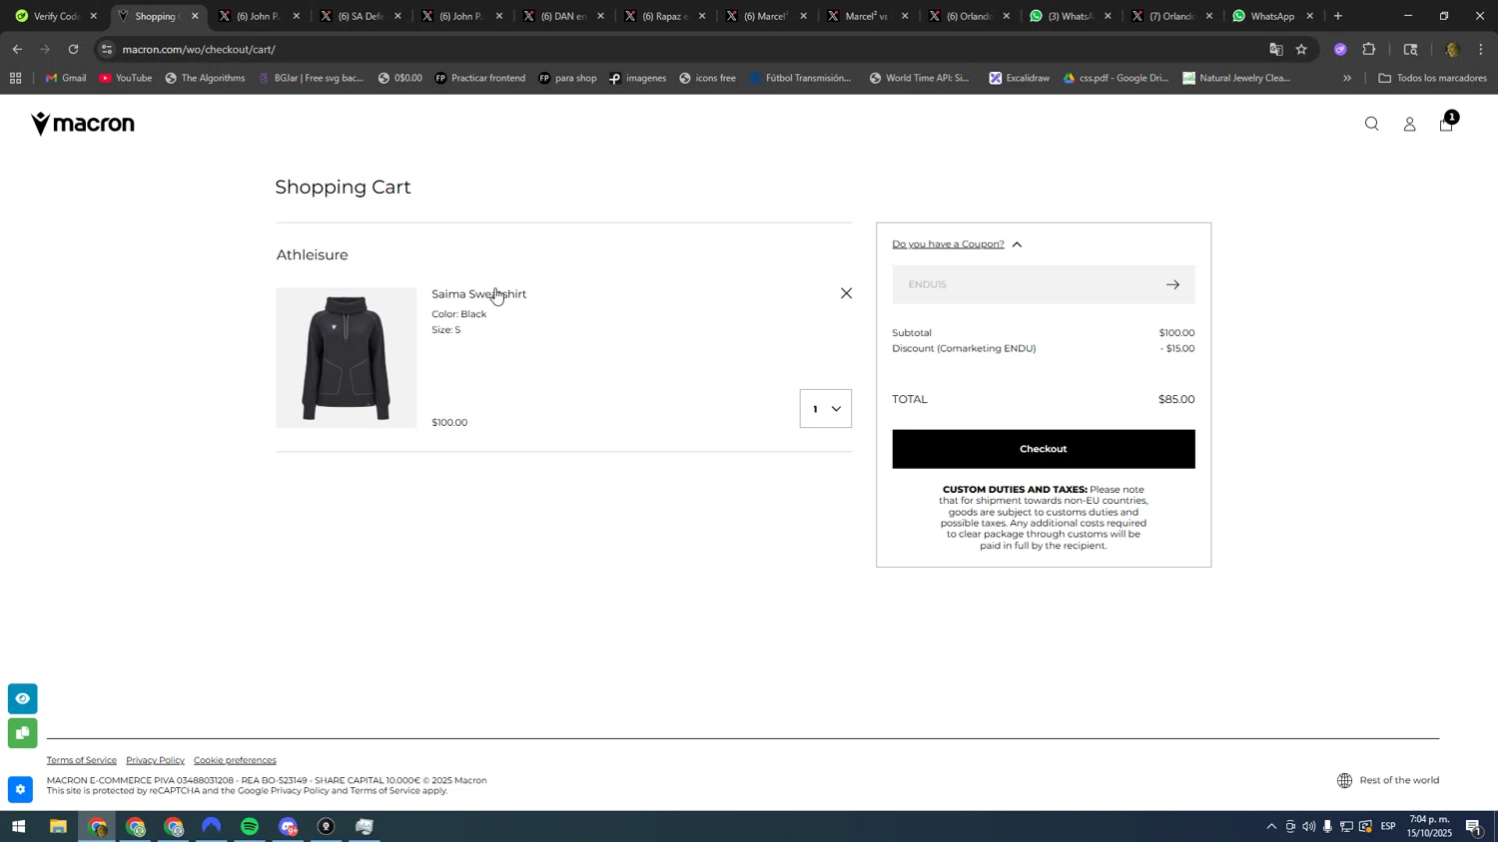Open The Algorithms bookmark
The image size is (1498, 842).
point(205,78)
